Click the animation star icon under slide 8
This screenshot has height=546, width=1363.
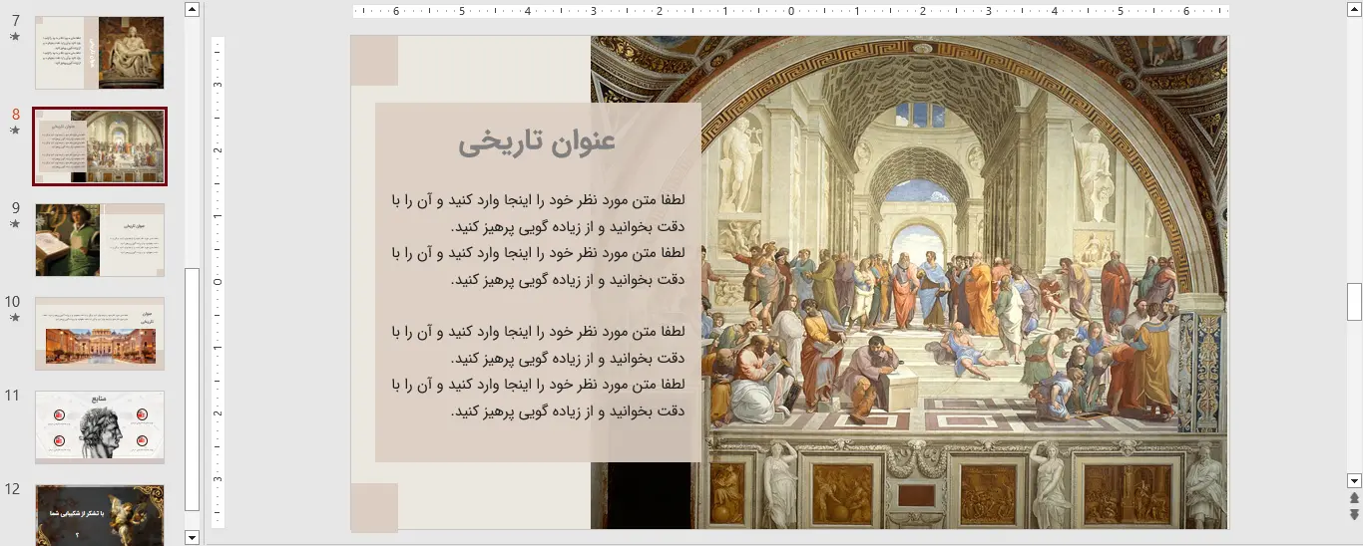point(14,130)
